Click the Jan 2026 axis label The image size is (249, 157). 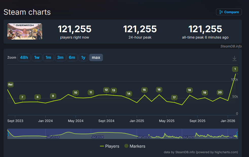pos(228,121)
